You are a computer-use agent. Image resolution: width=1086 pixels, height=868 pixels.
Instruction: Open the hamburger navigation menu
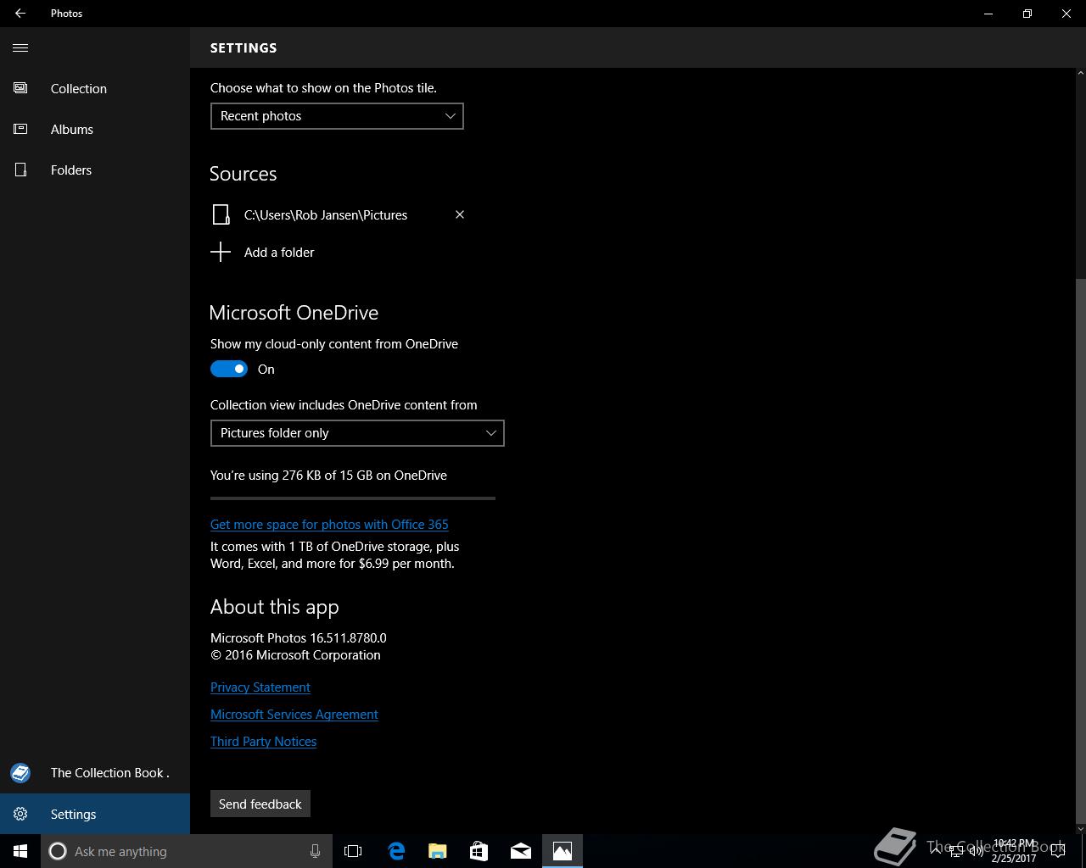(20, 47)
